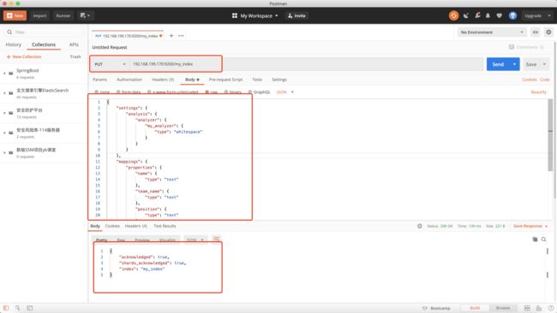Click the New button

15,15
